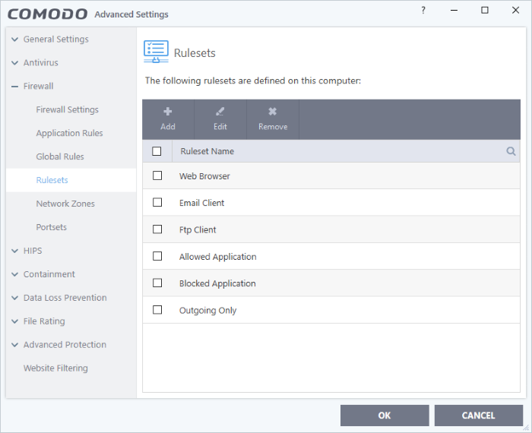Click the Remove cross icon
Screen dimensions: 532x433
tap(272, 111)
